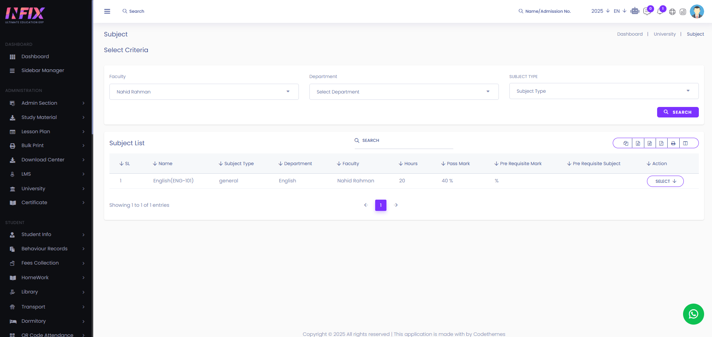The image size is (712, 337).
Task: Open the reports chart icon in header
Action: (683, 12)
